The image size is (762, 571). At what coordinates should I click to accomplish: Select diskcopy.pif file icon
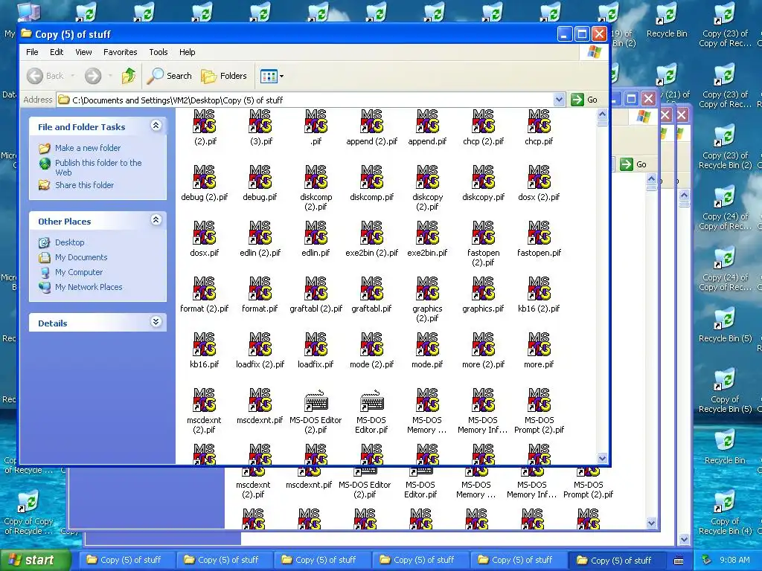point(483,177)
